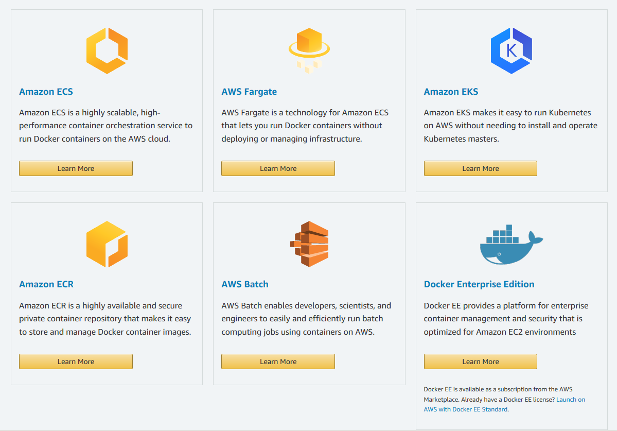Screen dimensions: 617x431
Task: Click the AWS Batch description paragraph
Action: click(x=306, y=319)
